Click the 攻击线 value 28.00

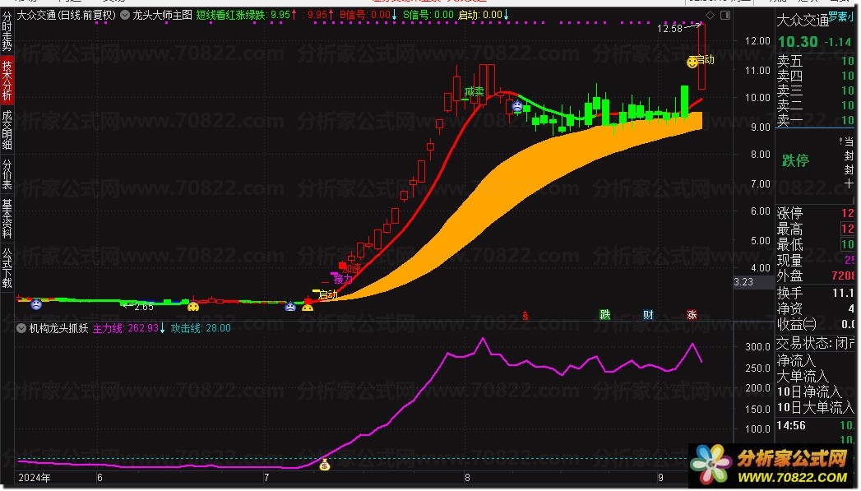point(201,328)
